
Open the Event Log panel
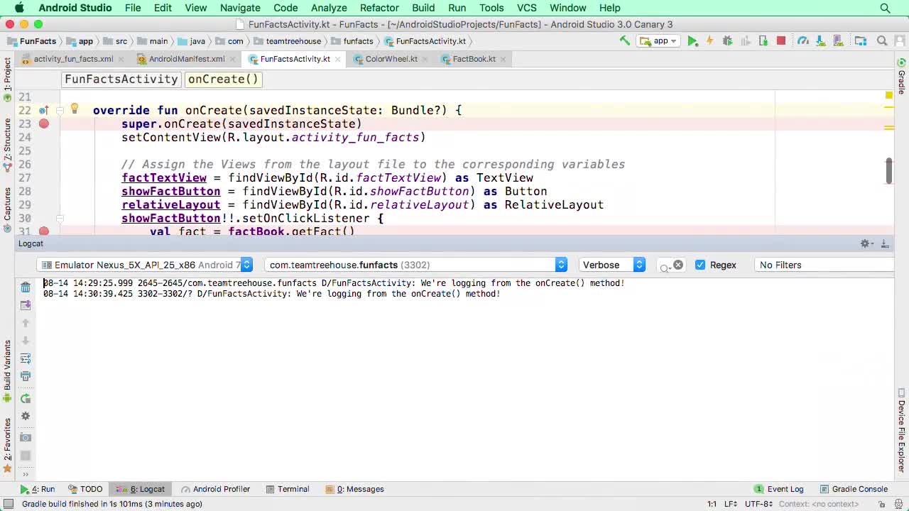pos(778,489)
